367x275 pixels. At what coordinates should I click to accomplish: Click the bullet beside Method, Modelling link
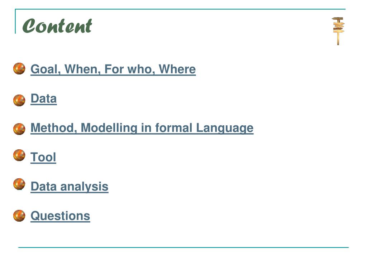point(19,129)
